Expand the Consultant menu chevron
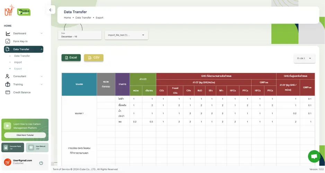 42,76
